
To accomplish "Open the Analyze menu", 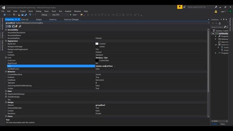I will (68, 11).
